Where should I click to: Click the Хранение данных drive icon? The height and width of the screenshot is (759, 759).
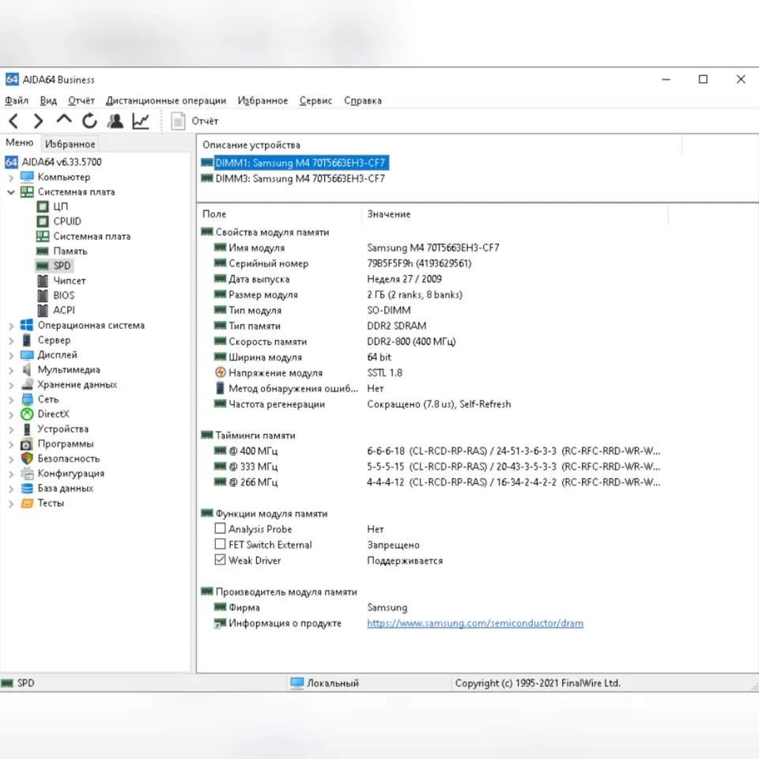(27, 385)
